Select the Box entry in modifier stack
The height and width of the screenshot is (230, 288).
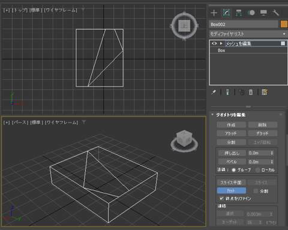pos(248,50)
